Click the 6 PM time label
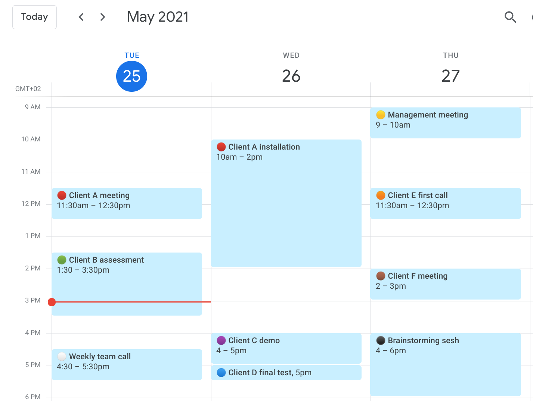 point(33,397)
